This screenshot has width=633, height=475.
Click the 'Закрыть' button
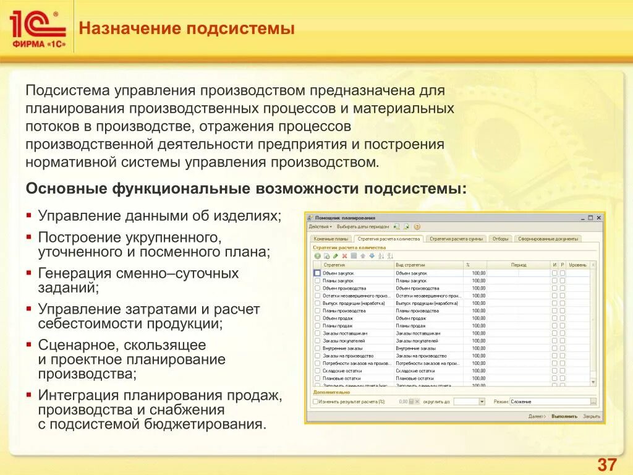click(592, 416)
